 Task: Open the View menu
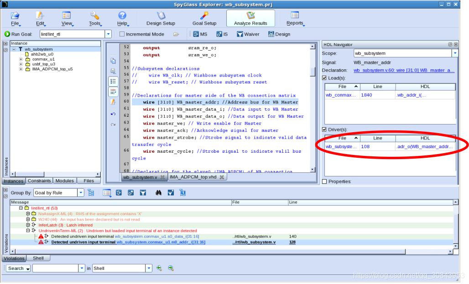click(x=67, y=19)
